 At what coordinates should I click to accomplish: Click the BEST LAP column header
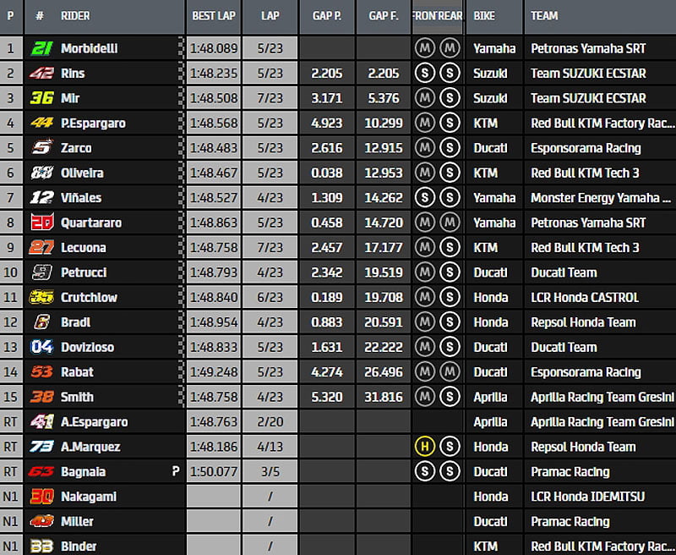214,16
